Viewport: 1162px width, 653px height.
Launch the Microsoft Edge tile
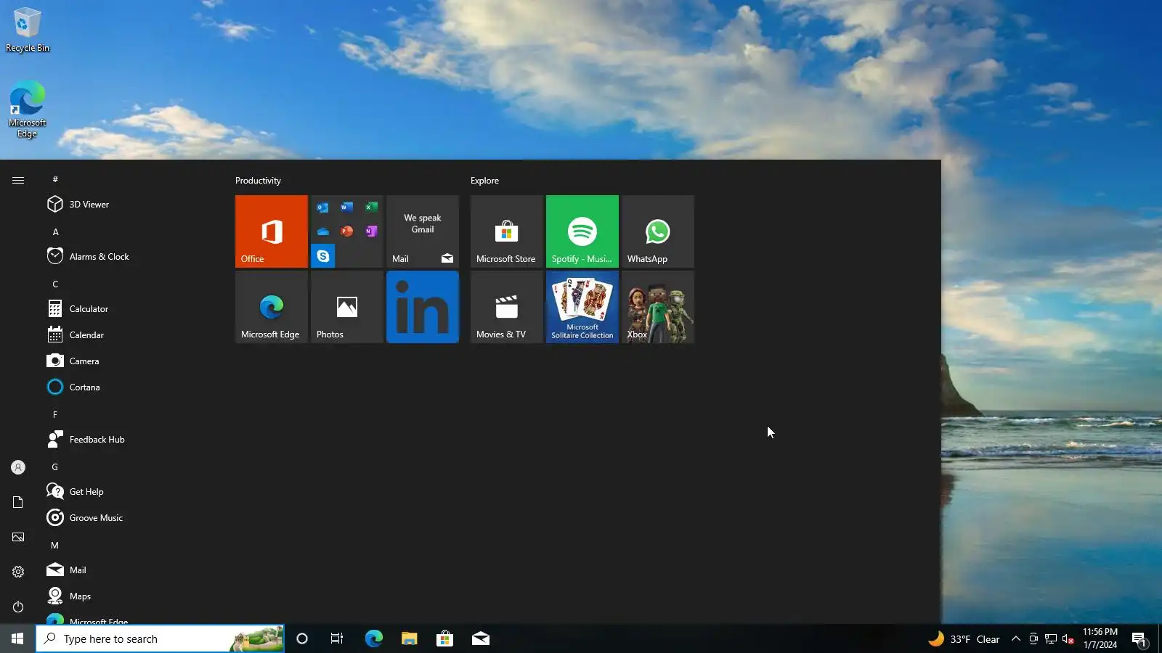coord(272,307)
